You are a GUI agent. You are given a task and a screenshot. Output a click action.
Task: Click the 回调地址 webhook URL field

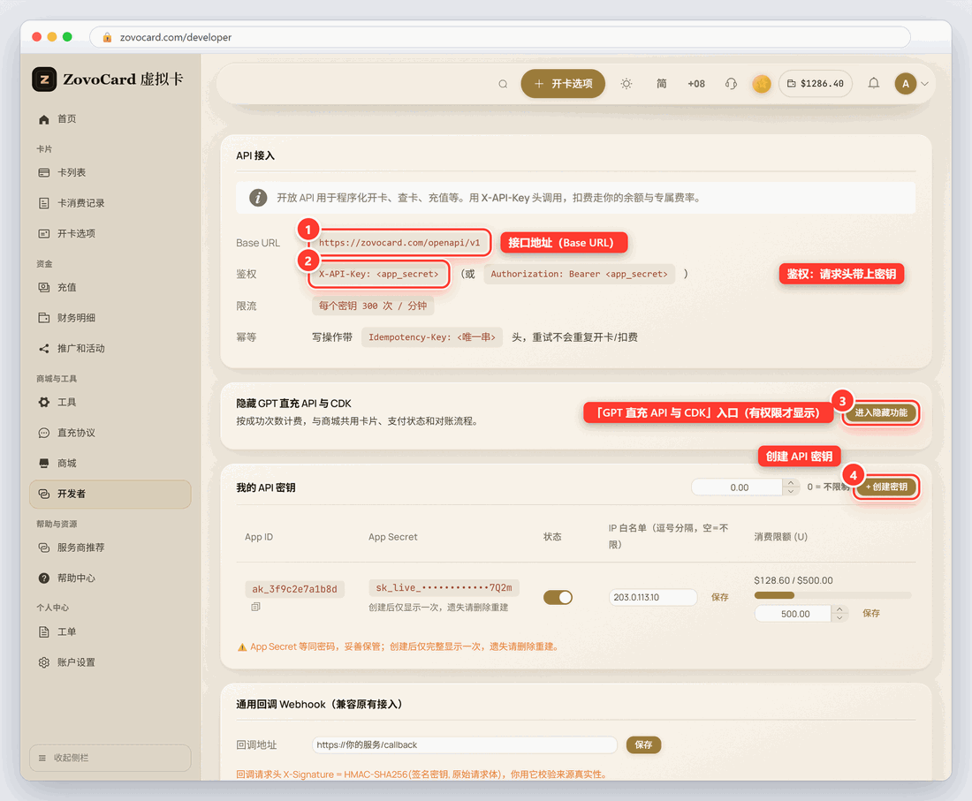pyautogui.click(x=464, y=744)
